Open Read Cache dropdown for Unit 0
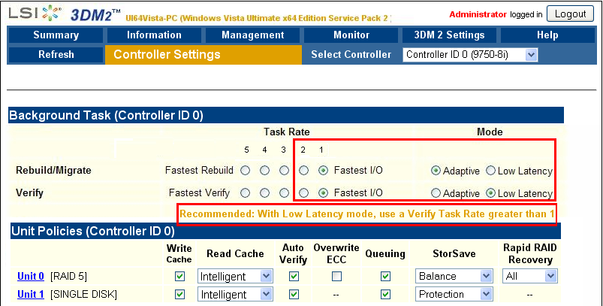The height and width of the screenshot is (306, 603). pyautogui.click(x=235, y=277)
